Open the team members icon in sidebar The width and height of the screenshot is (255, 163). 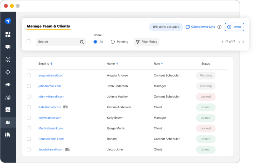tap(8, 122)
